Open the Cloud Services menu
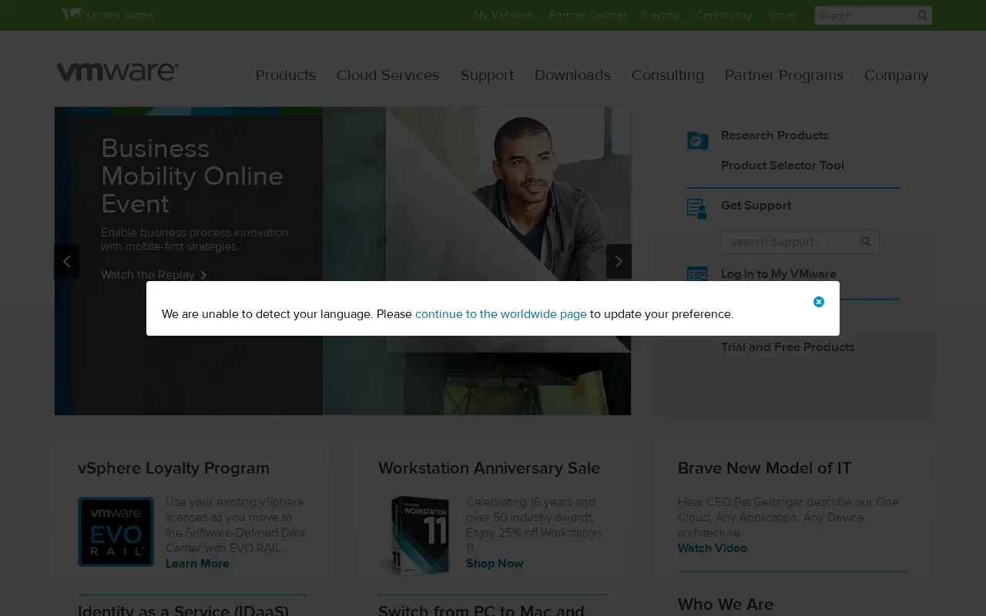986x616 pixels. tap(387, 75)
